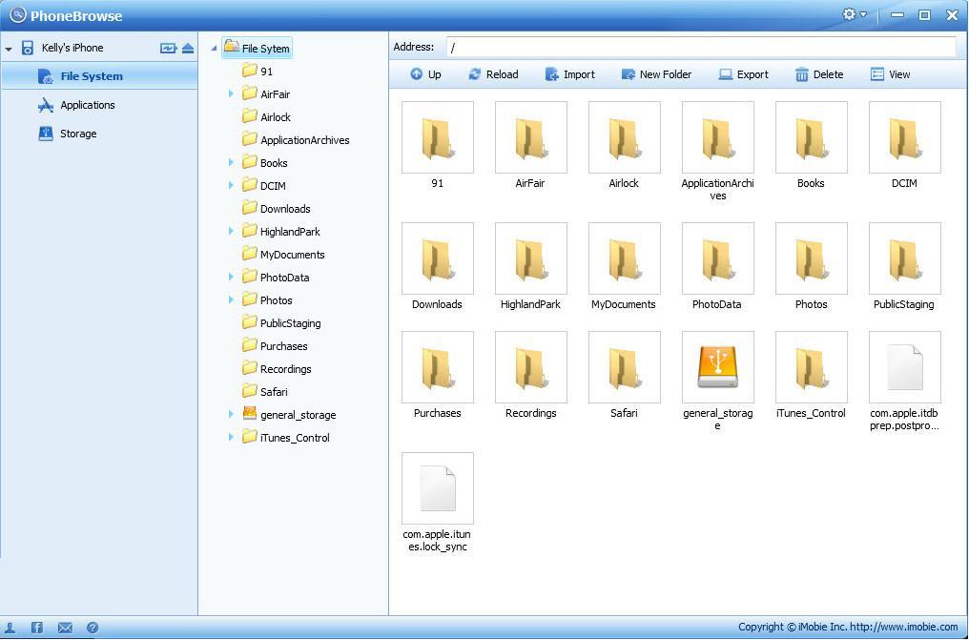
Task: Click the user profile icon bottom left
Action: pos(10,628)
